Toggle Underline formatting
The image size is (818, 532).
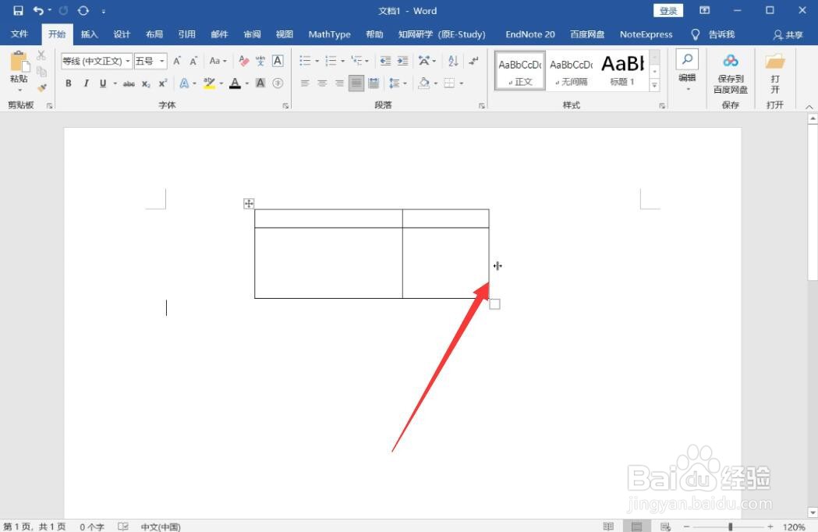tap(103, 83)
